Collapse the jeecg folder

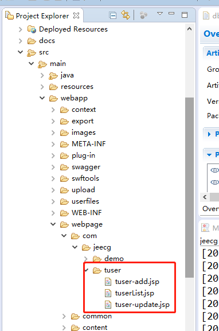point(75,247)
